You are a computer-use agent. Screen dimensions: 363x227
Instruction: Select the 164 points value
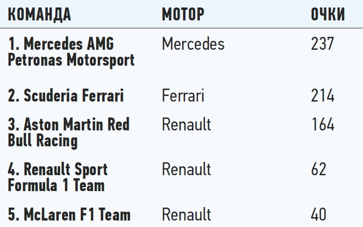click(x=322, y=124)
